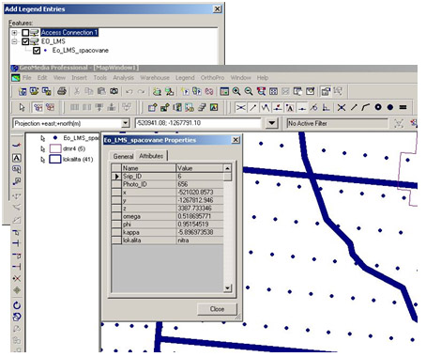Select the Zoom In magnifier tool
The width and height of the screenshot is (426, 357).
(x=236, y=91)
